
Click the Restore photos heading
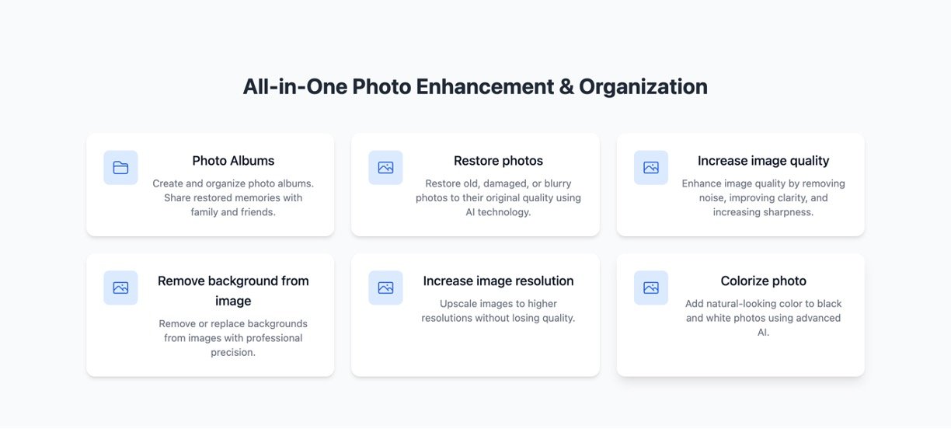pos(498,161)
